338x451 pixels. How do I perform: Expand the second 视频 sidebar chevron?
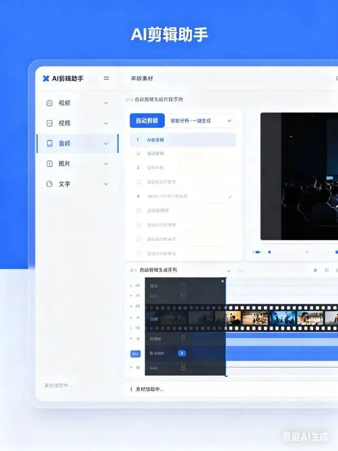(106, 123)
